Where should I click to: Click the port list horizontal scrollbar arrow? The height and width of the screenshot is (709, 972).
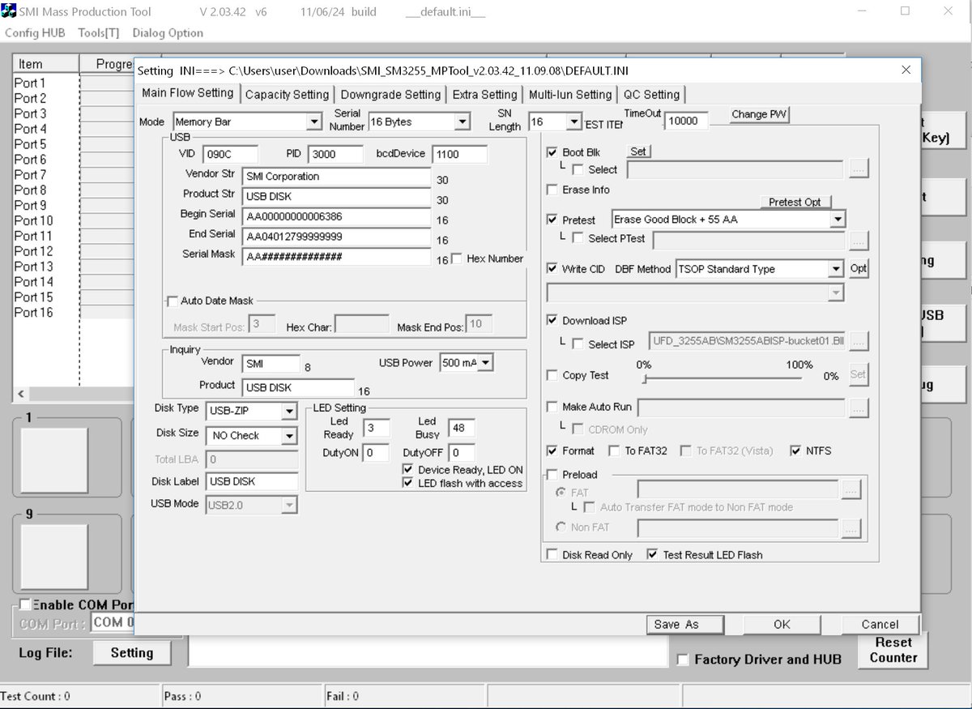pyautogui.click(x=22, y=395)
